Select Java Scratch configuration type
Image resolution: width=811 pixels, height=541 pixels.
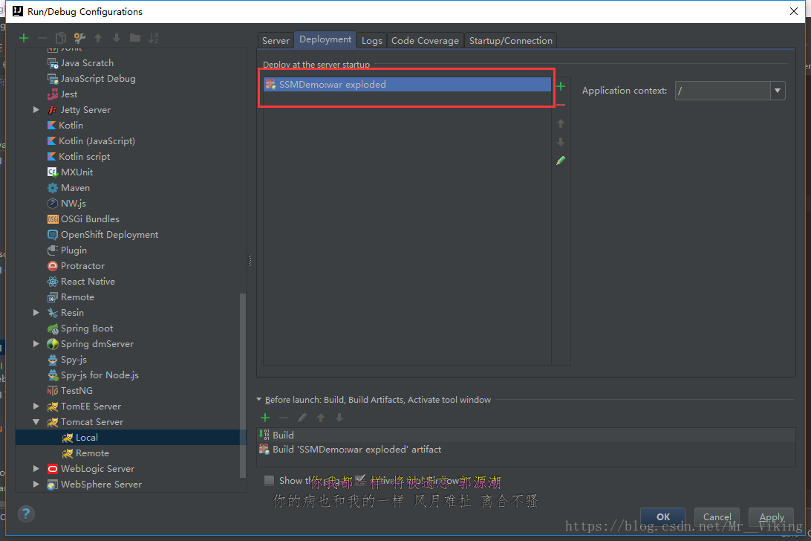80,63
